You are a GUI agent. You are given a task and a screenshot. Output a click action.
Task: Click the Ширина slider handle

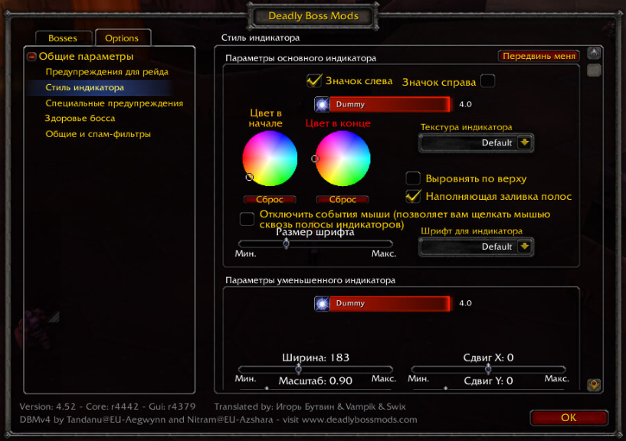(298, 369)
